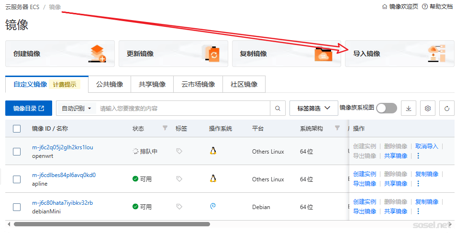Open the 自动识别 search type dropdown
This screenshot has height=233, width=456.
coord(76,109)
